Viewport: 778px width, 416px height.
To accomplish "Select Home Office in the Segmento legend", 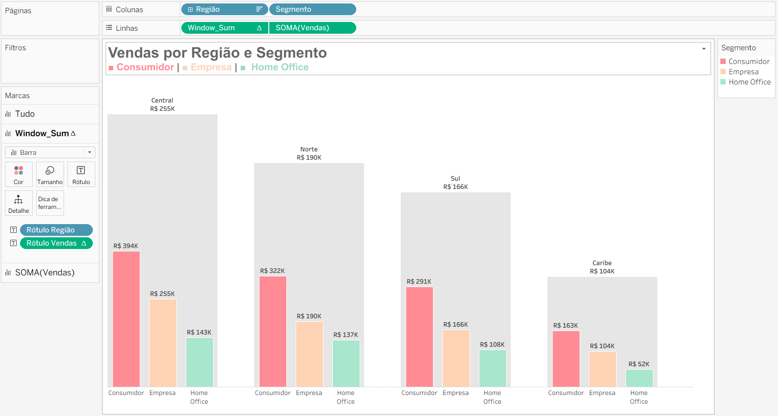I will click(x=749, y=82).
